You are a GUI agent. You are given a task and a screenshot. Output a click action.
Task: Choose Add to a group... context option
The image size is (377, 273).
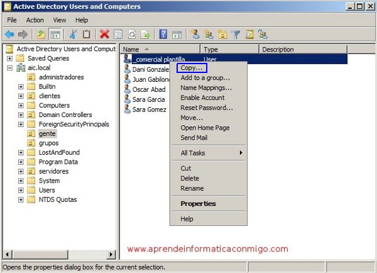(x=208, y=78)
